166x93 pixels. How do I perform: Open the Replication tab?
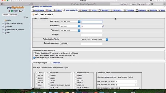tap(116, 10)
